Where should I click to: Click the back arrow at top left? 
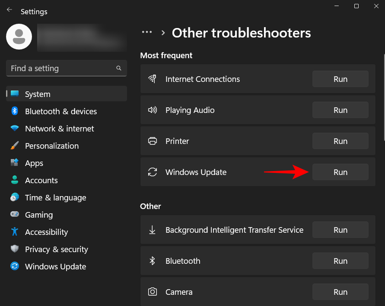(x=9, y=9)
